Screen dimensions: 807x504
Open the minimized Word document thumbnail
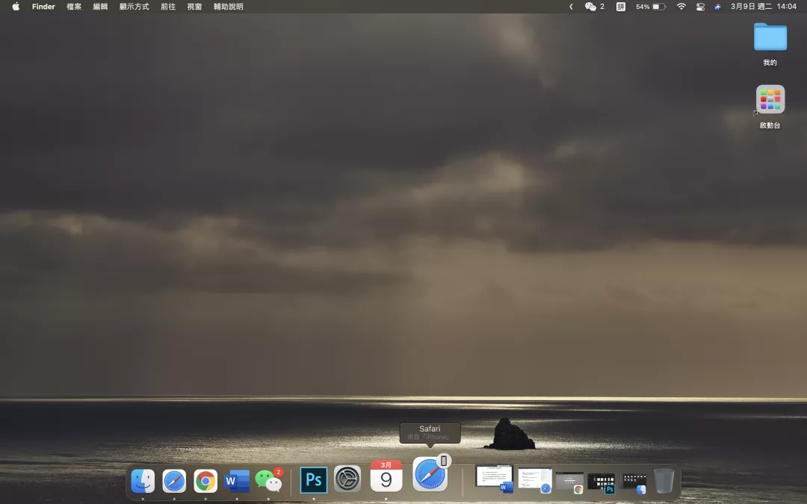[494, 476]
